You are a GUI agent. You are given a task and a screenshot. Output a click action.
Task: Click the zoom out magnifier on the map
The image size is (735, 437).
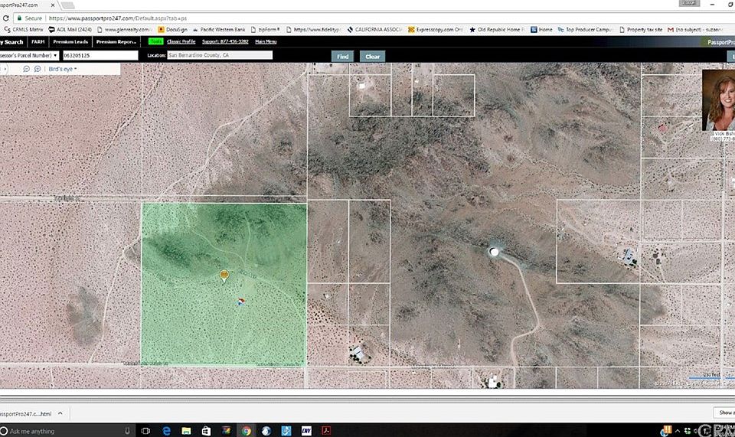click(26, 69)
